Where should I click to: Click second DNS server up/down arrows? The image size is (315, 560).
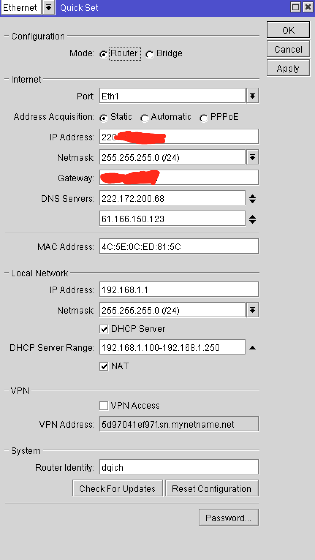pyautogui.click(x=253, y=219)
